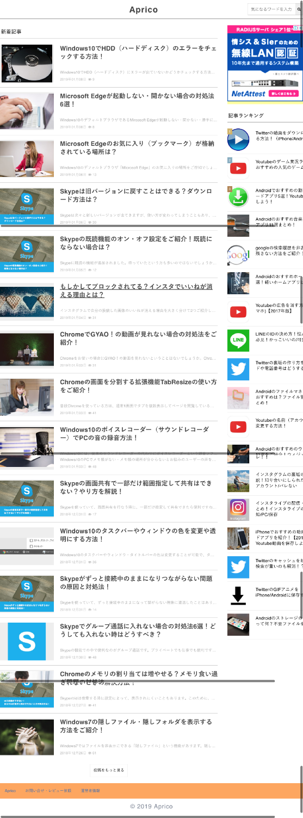This screenshot has height=818, width=303.
Task: Open article Skypeでグループ通話に入れない
Action: click(x=138, y=630)
